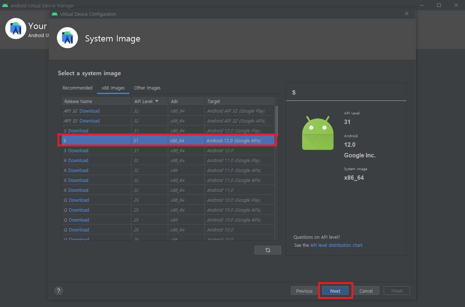Download R x86_64 Android 11.0 Google APIs image
465x307 pixels.
coord(78,180)
